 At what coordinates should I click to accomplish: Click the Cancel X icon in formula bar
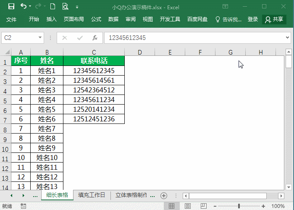(65, 38)
